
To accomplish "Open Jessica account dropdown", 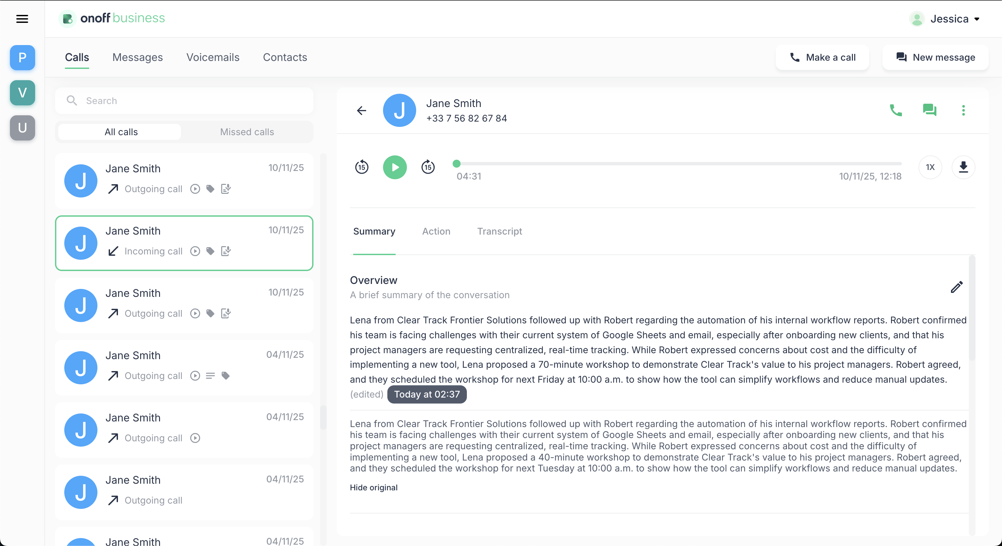I will click(954, 19).
